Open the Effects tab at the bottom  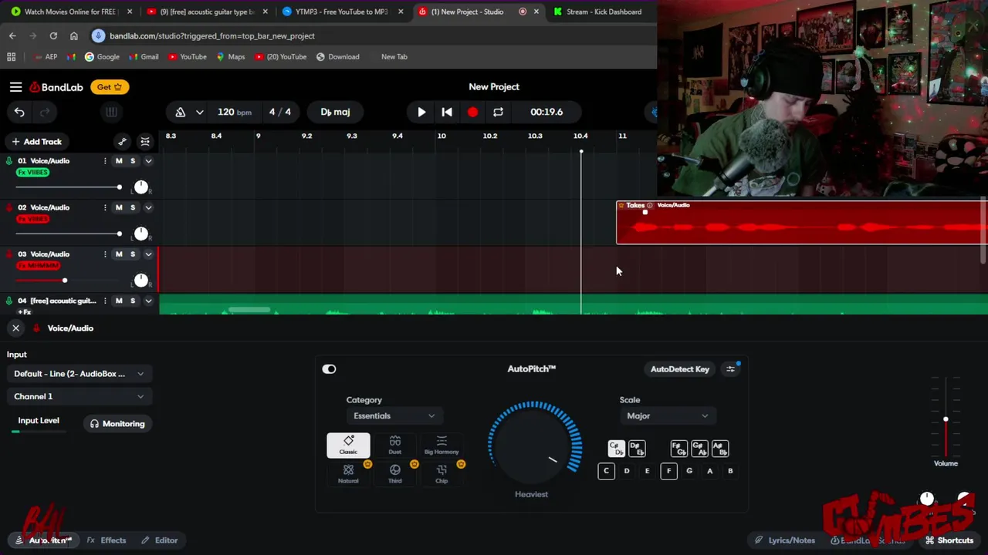pyautogui.click(x=107, y=540)
